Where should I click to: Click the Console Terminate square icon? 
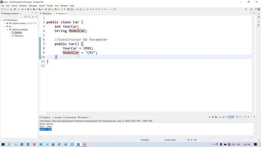[209, 117]
